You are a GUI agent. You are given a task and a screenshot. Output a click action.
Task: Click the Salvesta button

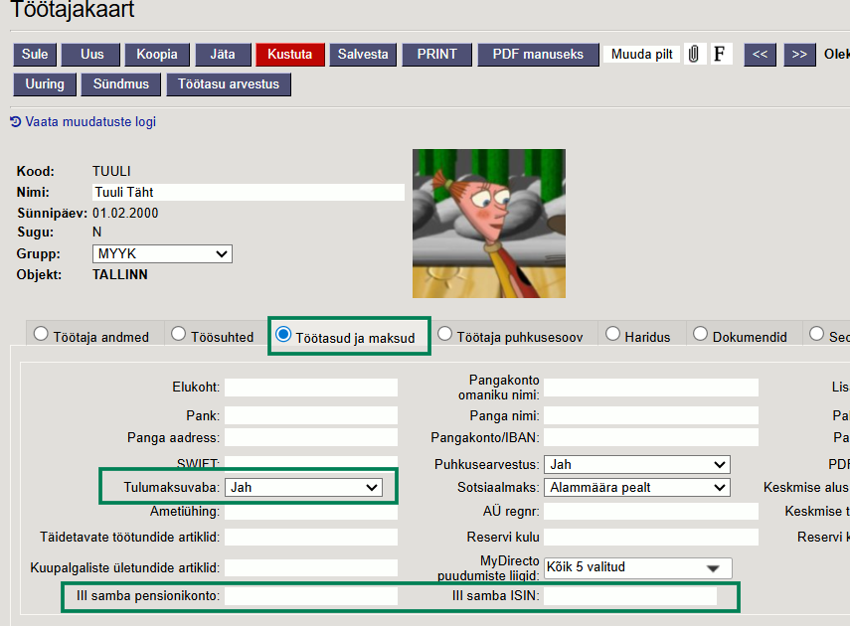(363, 54)
